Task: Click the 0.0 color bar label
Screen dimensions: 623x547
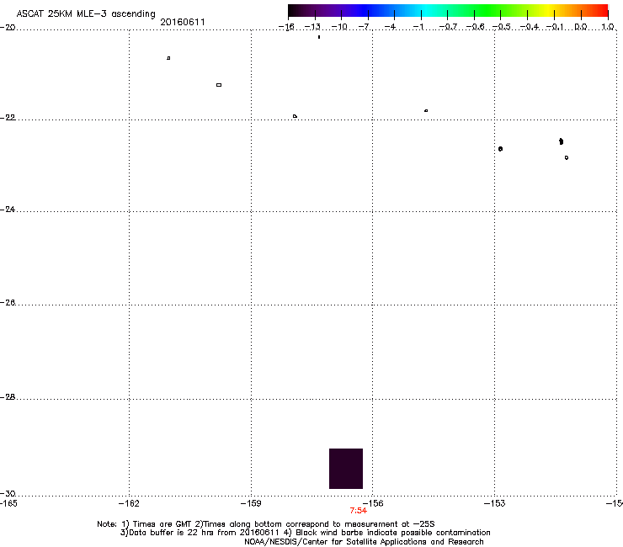Action: tap(581, 27)
